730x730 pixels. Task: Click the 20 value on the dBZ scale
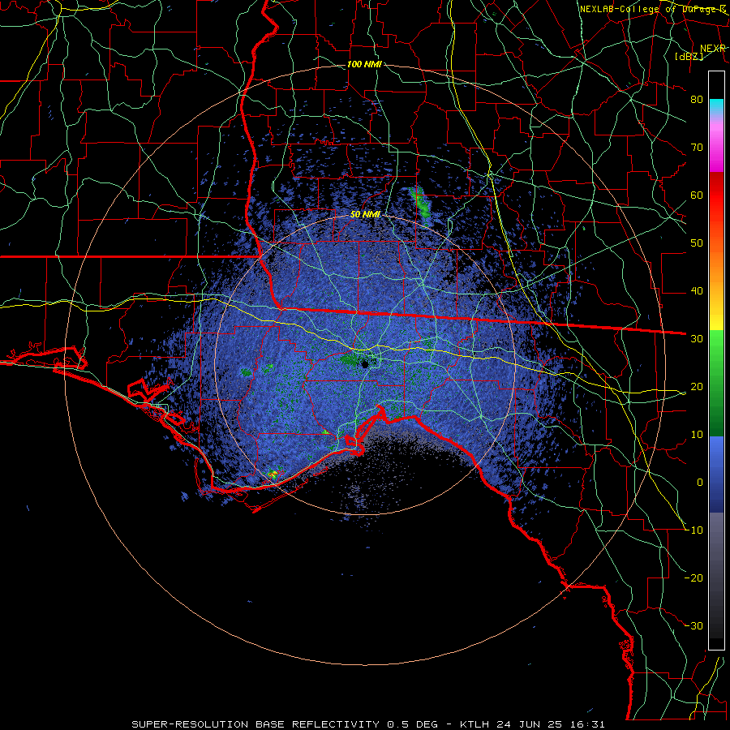[697, 387]
